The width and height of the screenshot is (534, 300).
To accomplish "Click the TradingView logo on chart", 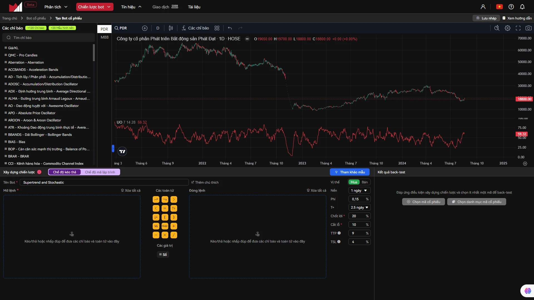I will click(x=122, y=151).
